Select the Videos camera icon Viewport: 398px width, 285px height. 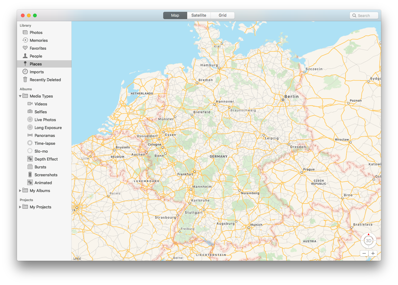pos(30,104)
